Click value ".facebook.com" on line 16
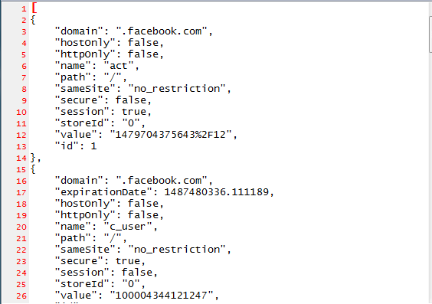This screenshot has height=304, width=432. (x=162, y=181)
